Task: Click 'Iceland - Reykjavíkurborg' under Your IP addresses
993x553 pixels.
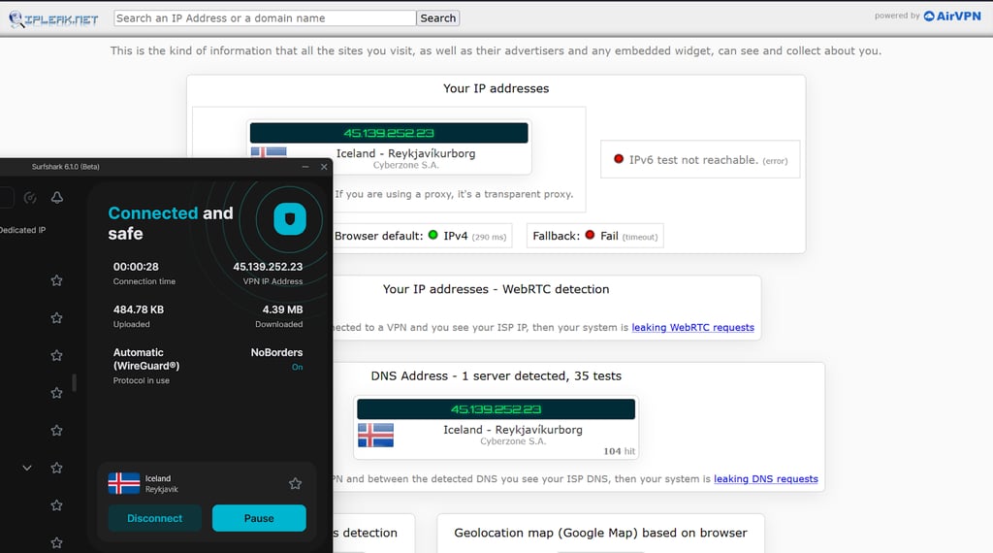Action: click(x=406, y=153)
